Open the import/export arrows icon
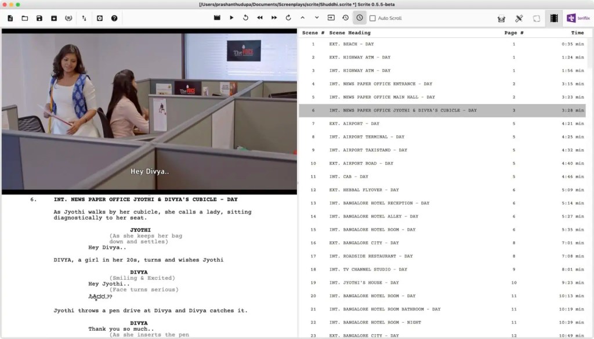 (84, 18)
